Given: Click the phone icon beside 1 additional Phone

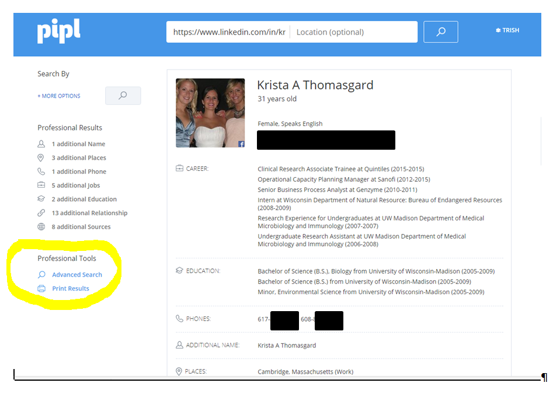Looking at the screenshot, I should (40, 171).
